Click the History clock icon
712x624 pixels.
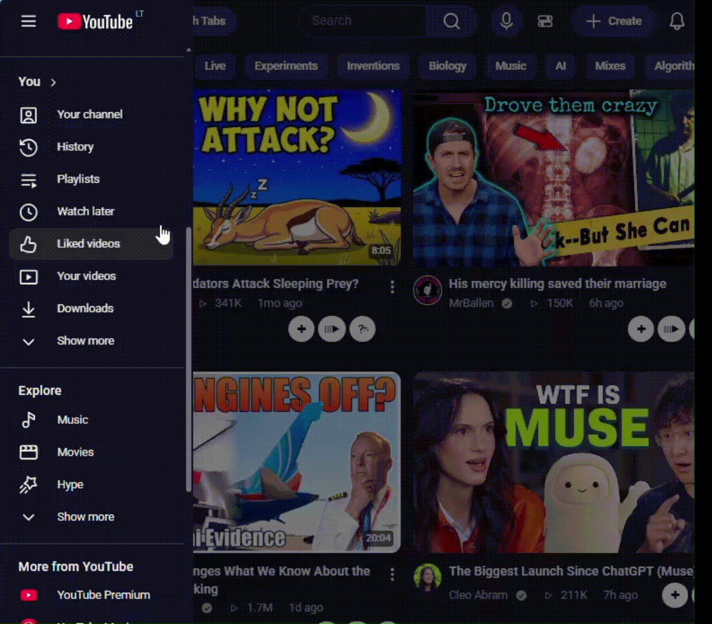28,147
